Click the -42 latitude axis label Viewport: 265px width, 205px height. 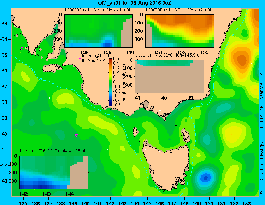click(4, 165)
